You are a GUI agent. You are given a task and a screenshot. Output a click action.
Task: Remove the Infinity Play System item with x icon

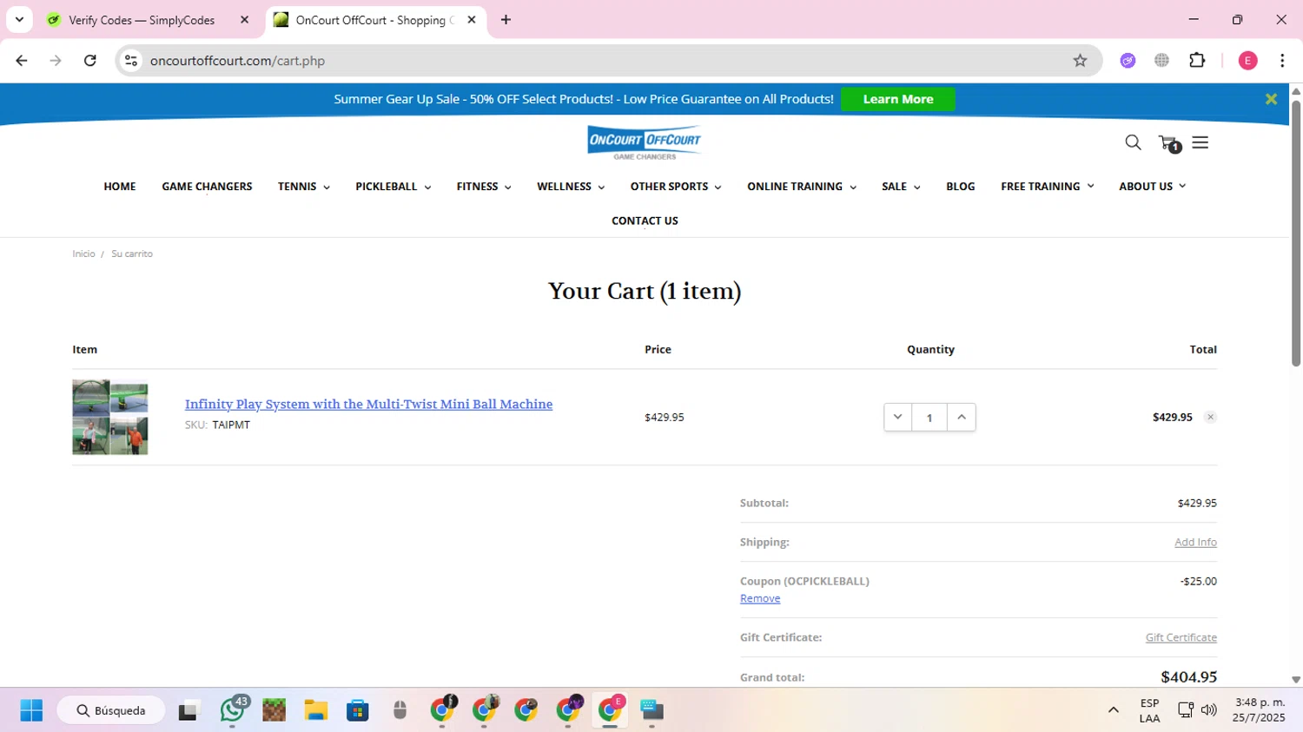coord(1210,417)
